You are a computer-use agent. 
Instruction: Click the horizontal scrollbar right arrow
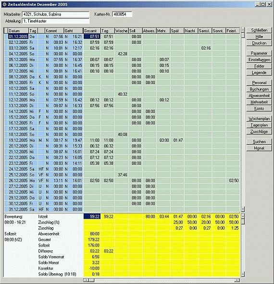click(x=237, y=280)
